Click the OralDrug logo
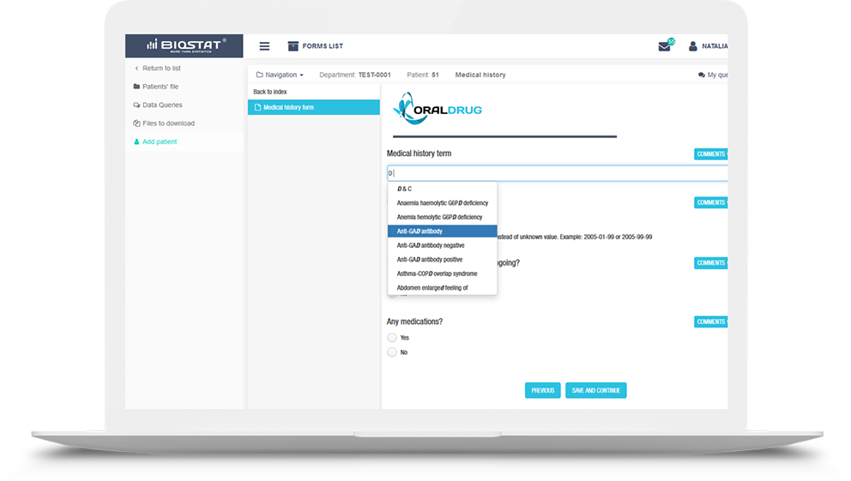The image size is (851, 481). [438, 110]
